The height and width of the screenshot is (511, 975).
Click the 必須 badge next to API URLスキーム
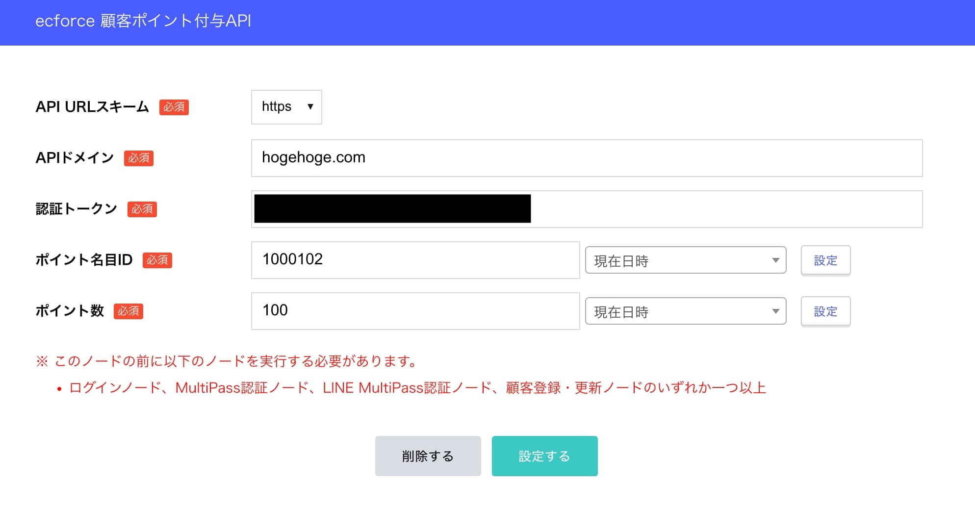pyautogui.click(x=174, y=107)
